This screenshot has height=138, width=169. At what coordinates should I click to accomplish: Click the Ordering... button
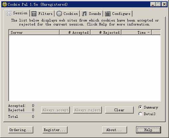(21, 130)
